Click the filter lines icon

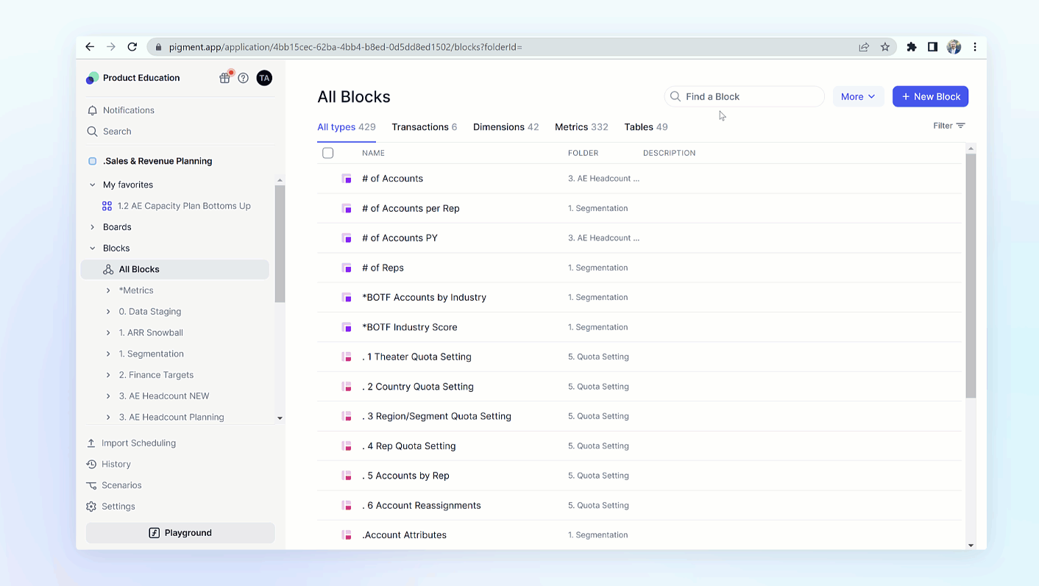960,126
